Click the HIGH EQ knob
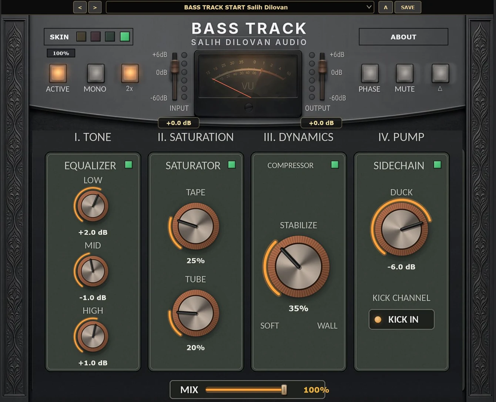Screen dimensions: 496x402 (93, 336)
